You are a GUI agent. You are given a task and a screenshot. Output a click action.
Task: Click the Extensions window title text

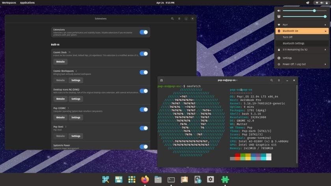point(101,18)
